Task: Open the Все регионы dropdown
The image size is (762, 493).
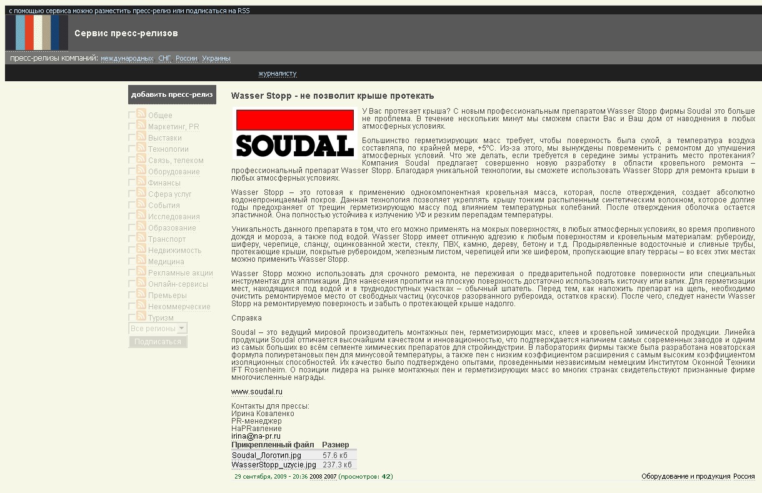Action: pos(158,328)
